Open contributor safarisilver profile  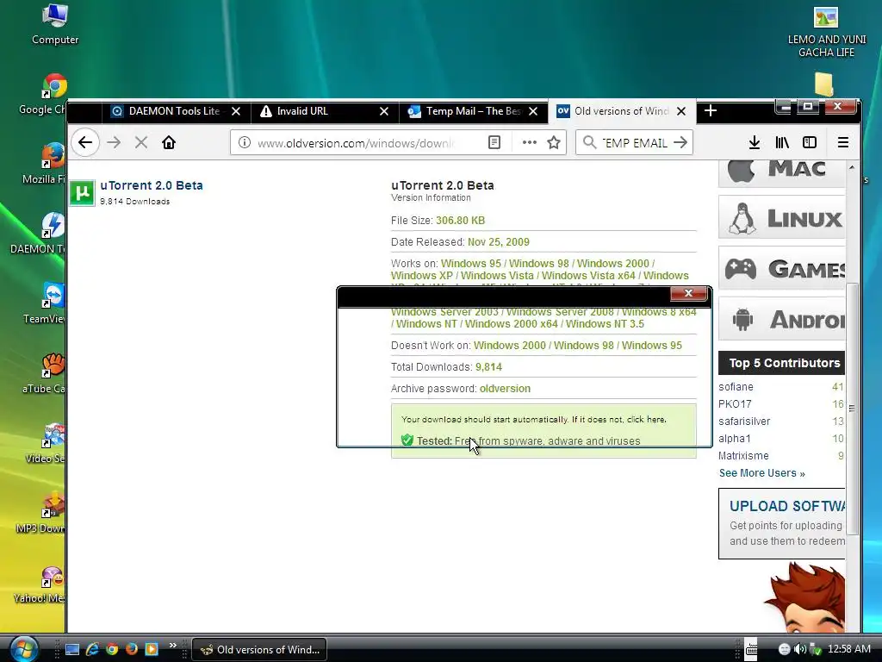coord(744,421)
